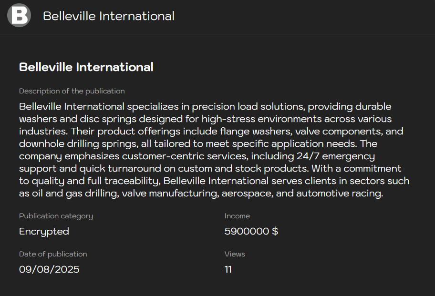Select the publication date '09/08/2025'
The height and width of the screenshot is (296, 435).
49,269
